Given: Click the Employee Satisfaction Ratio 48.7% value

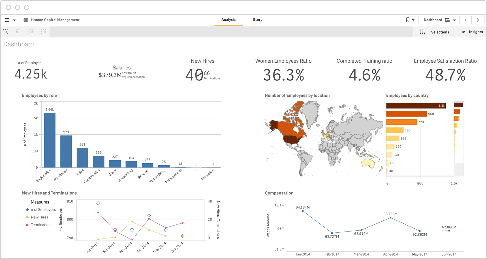Looking at the screenshot, I should pos(445,75).
